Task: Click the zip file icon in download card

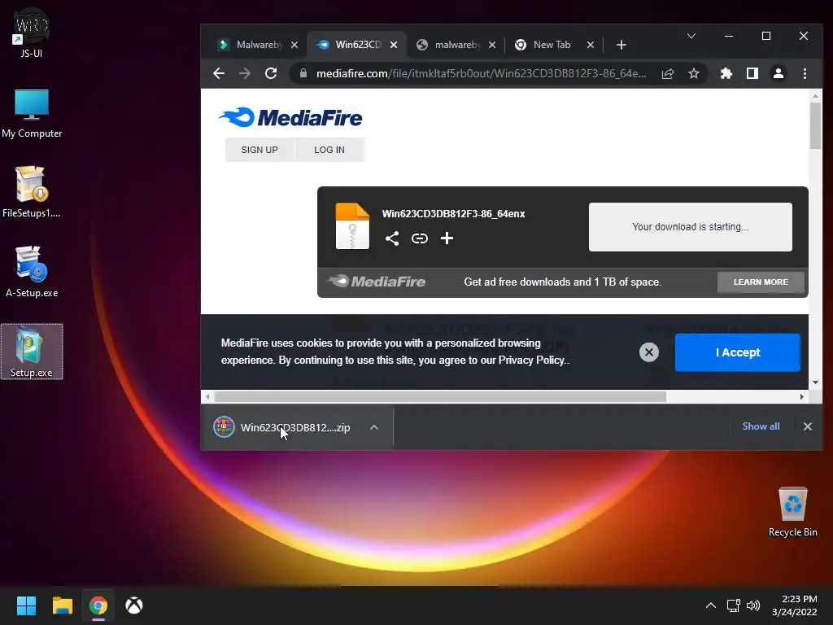Action: coord(352,226)
